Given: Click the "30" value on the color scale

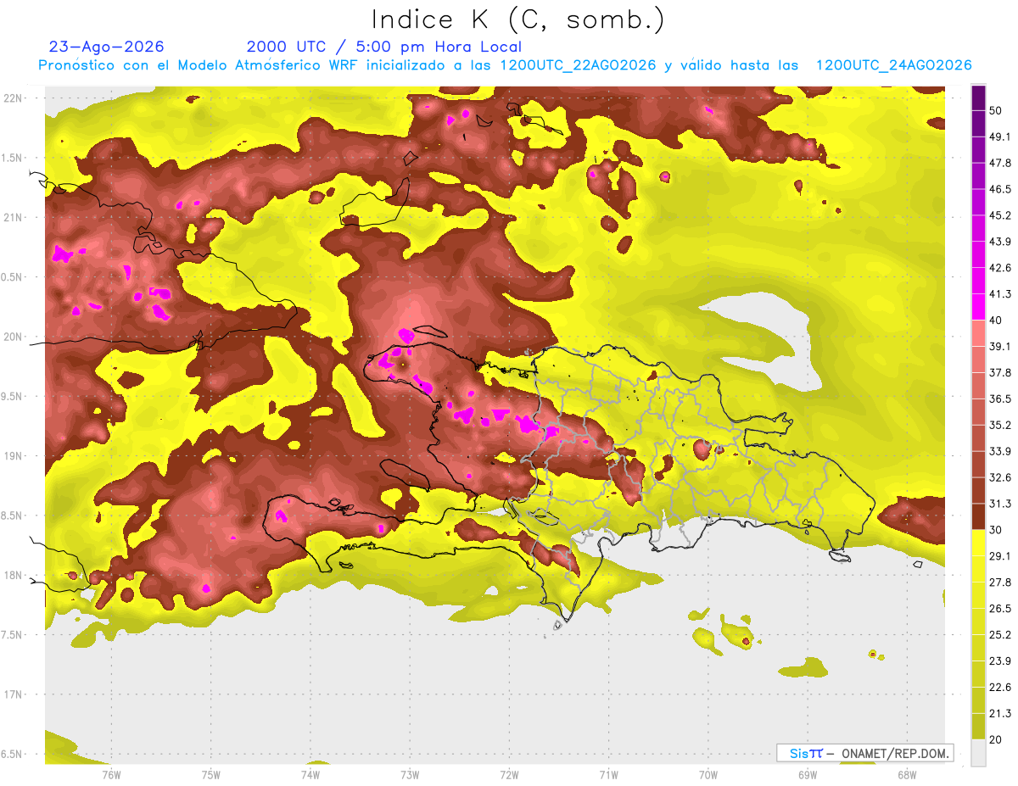Looking at the screenshot, I should click(997, 530).
